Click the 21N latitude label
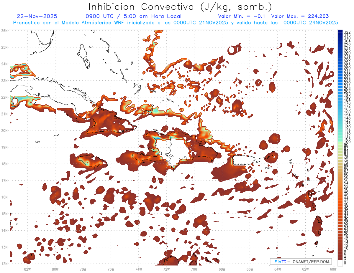Screen dimensions: 354x273 [4, 114]
